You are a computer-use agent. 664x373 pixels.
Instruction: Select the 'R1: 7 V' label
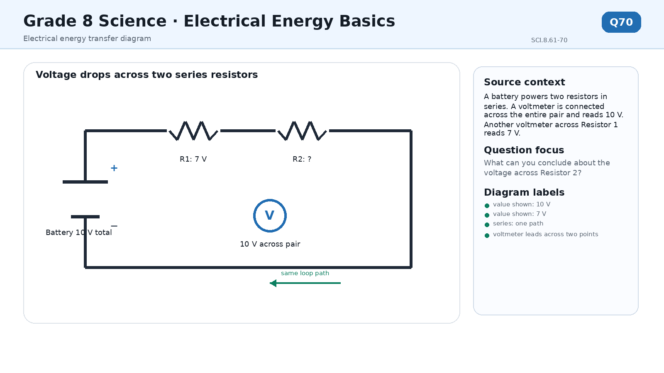pyautogui.click(x=193, y=159)
